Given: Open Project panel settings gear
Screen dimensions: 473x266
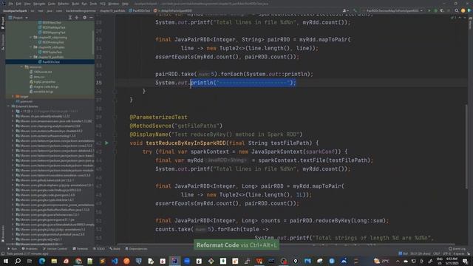Looking at the screenshot, I should [84, 18].
